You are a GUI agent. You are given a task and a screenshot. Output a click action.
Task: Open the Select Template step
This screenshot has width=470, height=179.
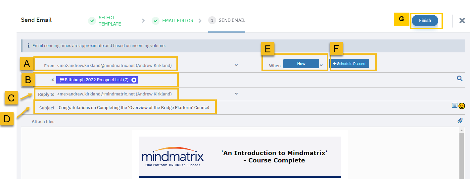(110, 21)
